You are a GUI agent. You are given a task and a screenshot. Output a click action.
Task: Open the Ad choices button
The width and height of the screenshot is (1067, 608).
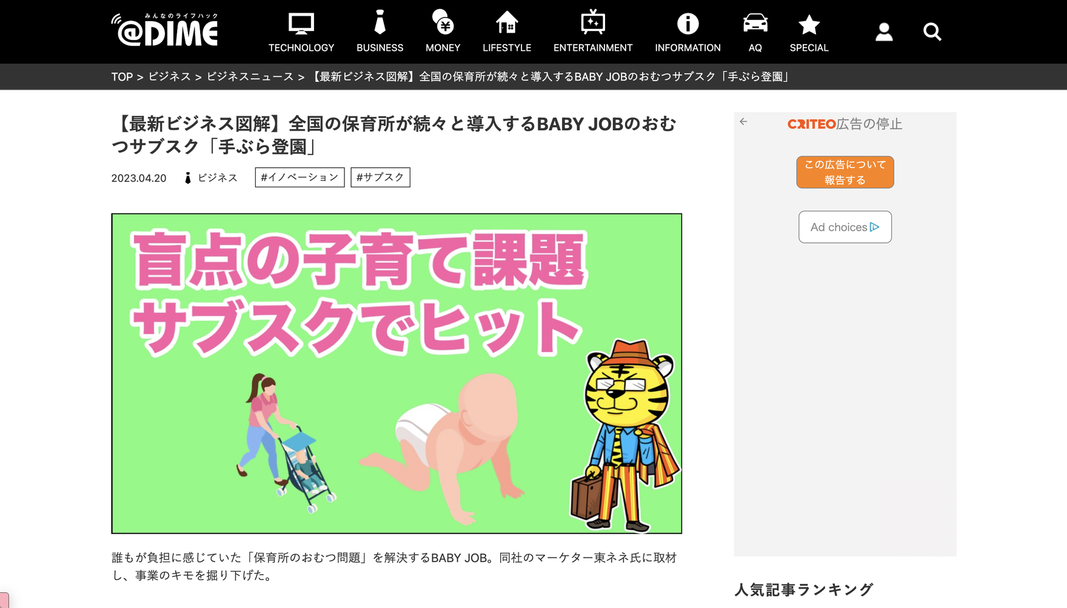(845, 227)
